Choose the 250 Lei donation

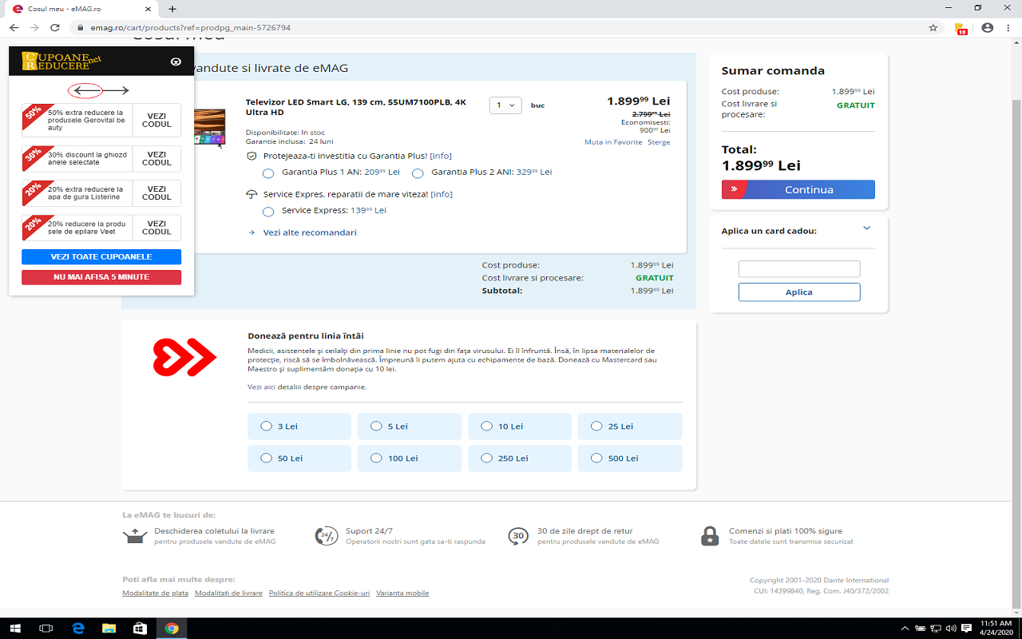pos(520,458)
